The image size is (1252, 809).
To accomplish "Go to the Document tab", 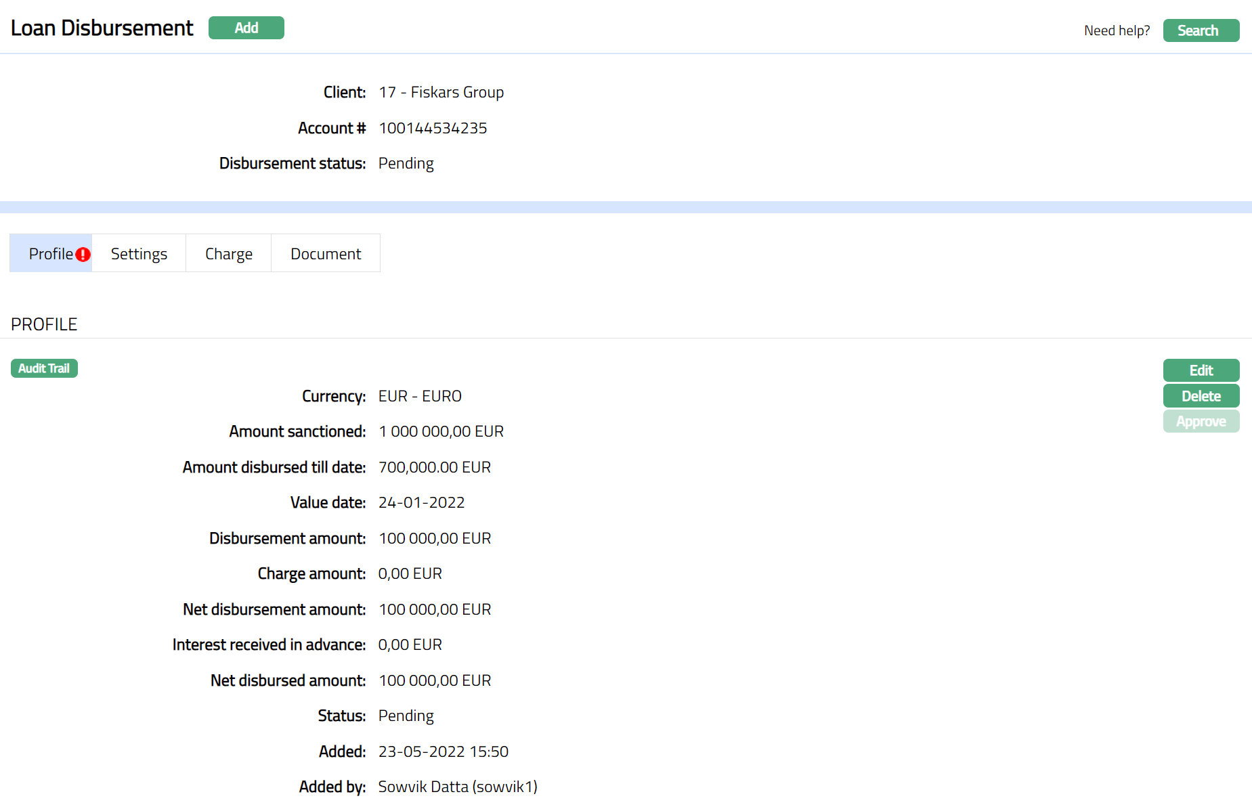I will [x=325, y=254].
